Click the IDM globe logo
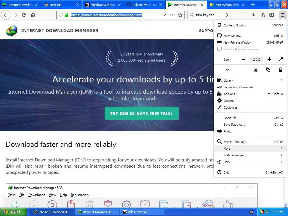Image resolution: width=288 pixels, height=216 pixels. (11, 31)
